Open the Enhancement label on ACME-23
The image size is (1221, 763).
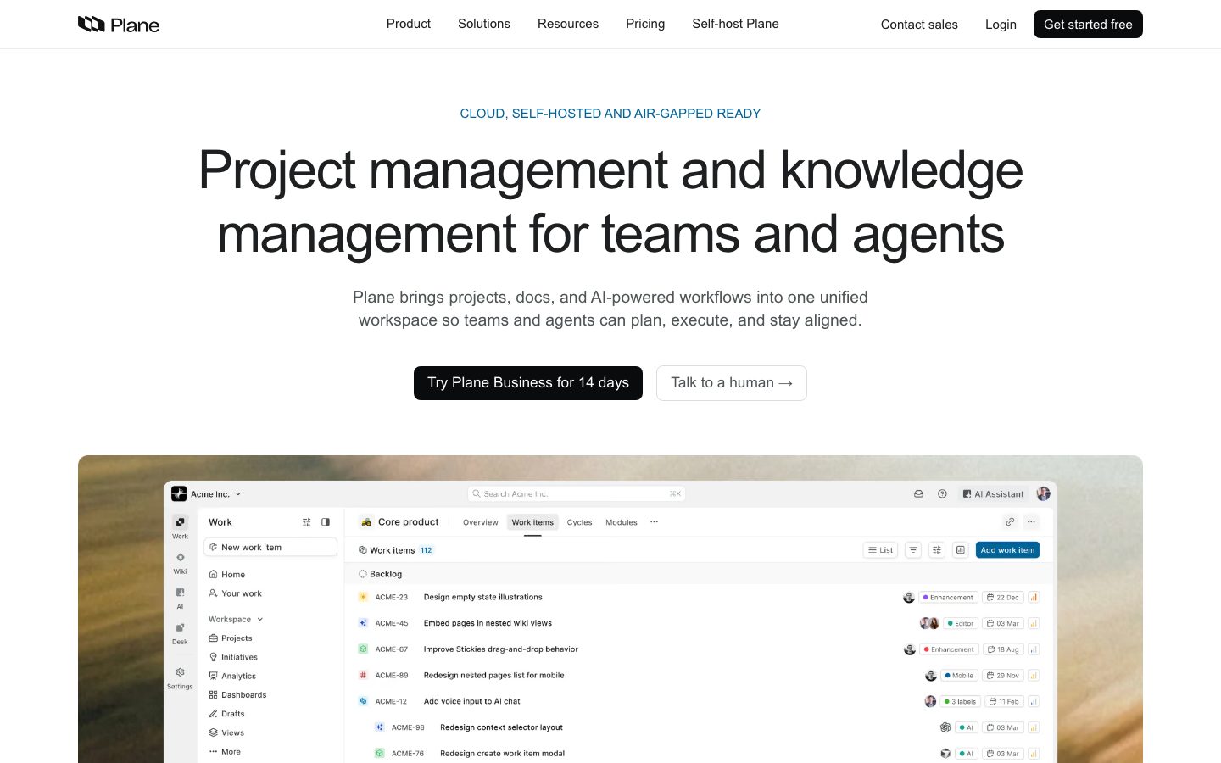tap(949, 598)
